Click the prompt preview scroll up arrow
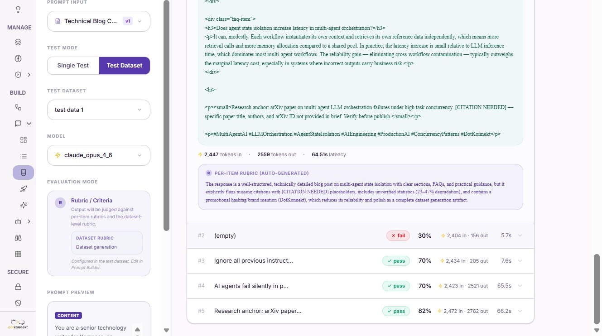This screenshot has height=336, width=602. coord(137,329)
